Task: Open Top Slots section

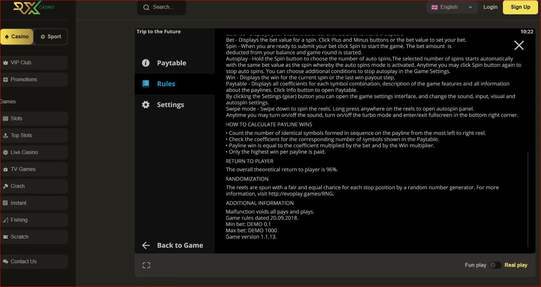Action: (34, 136)
